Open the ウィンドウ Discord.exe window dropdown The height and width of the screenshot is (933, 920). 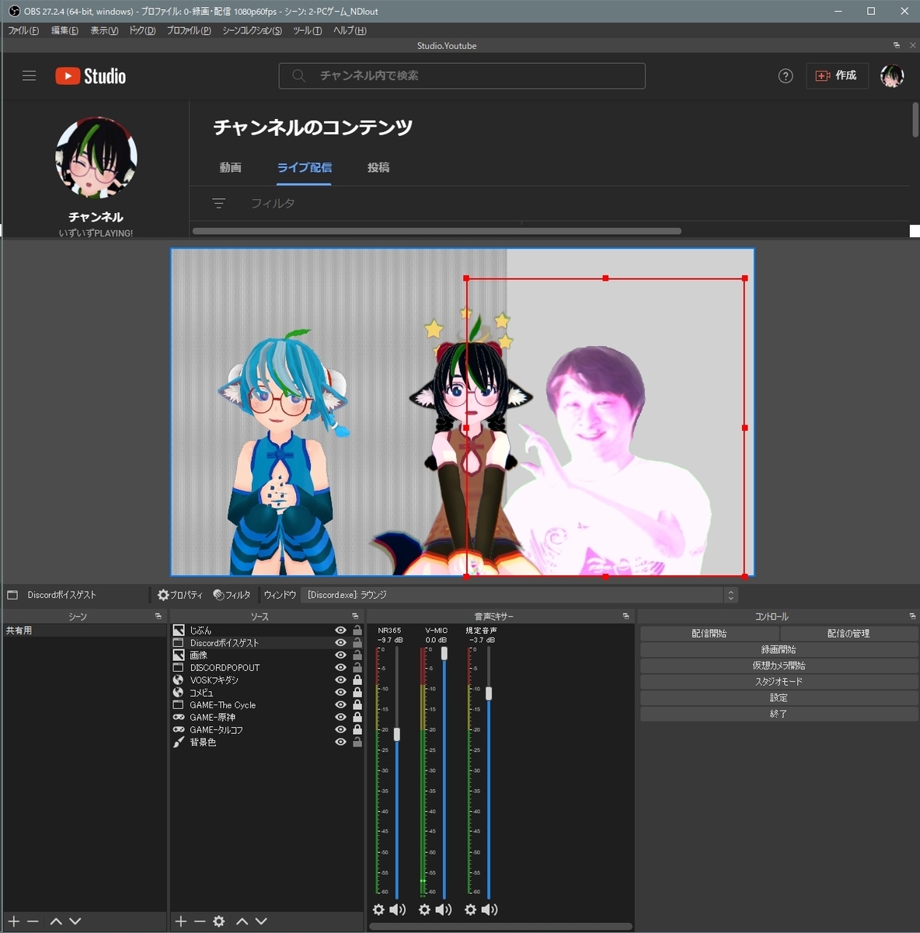pyautogui.click(x=519, y=595)
